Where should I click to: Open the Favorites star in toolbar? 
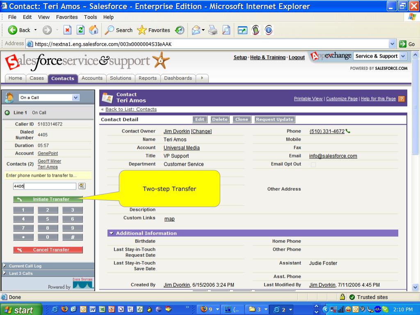pos(142,30)
